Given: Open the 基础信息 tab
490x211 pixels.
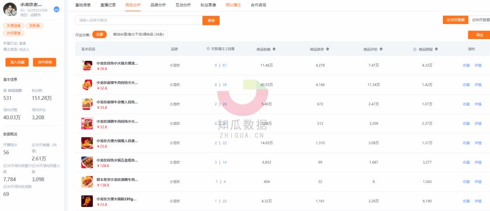Looking at the screenshot, I should coord(83,5).
